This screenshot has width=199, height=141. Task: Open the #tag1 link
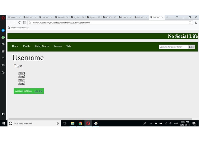pos(22,73)
